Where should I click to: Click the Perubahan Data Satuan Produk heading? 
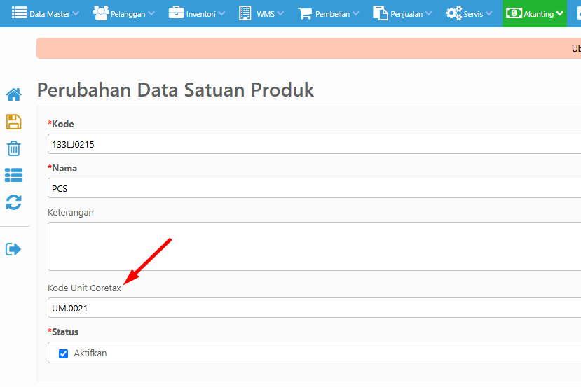point(175,90)
